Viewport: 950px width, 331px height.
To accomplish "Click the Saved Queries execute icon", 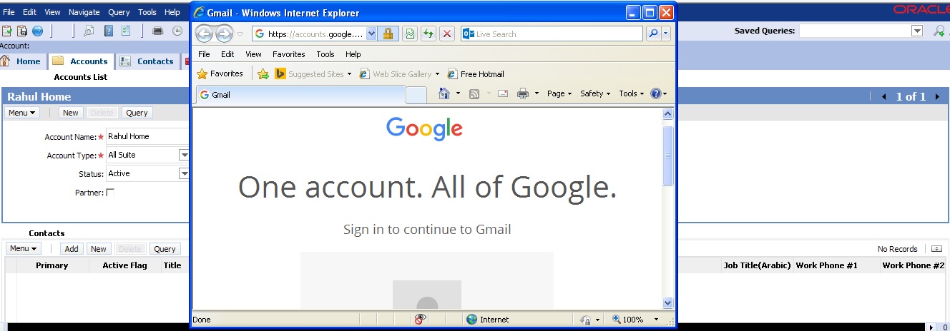I will pyautogui.click(x=939, y=31).
